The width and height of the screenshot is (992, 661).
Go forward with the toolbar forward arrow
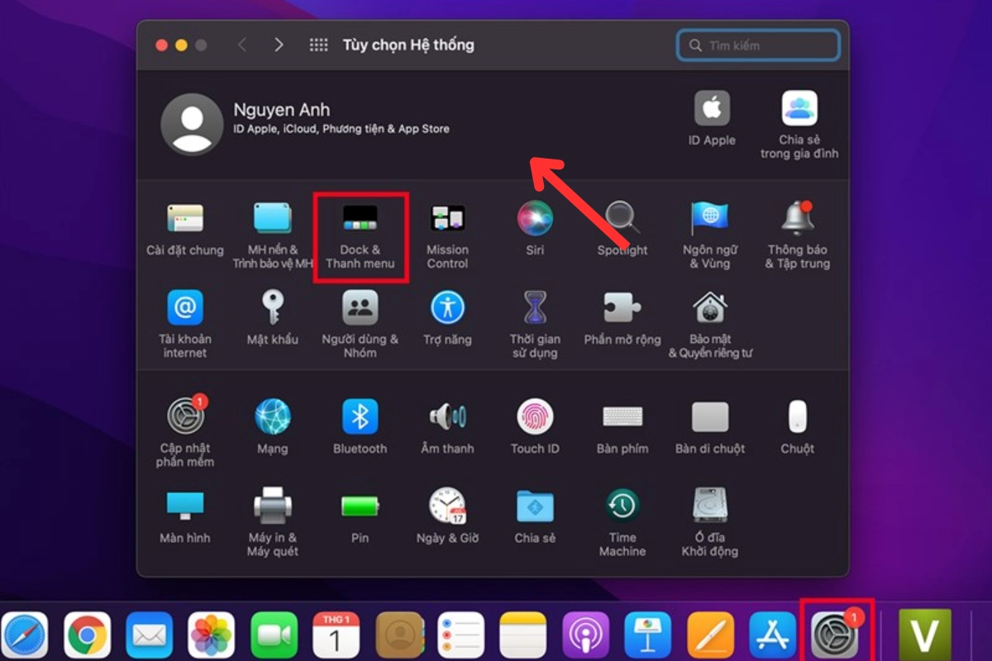279,45
